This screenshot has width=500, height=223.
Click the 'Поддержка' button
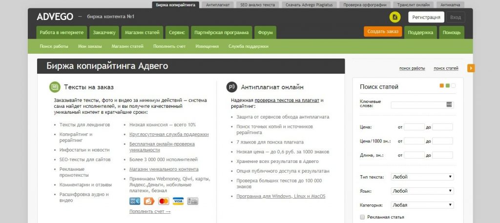(420, 33)
